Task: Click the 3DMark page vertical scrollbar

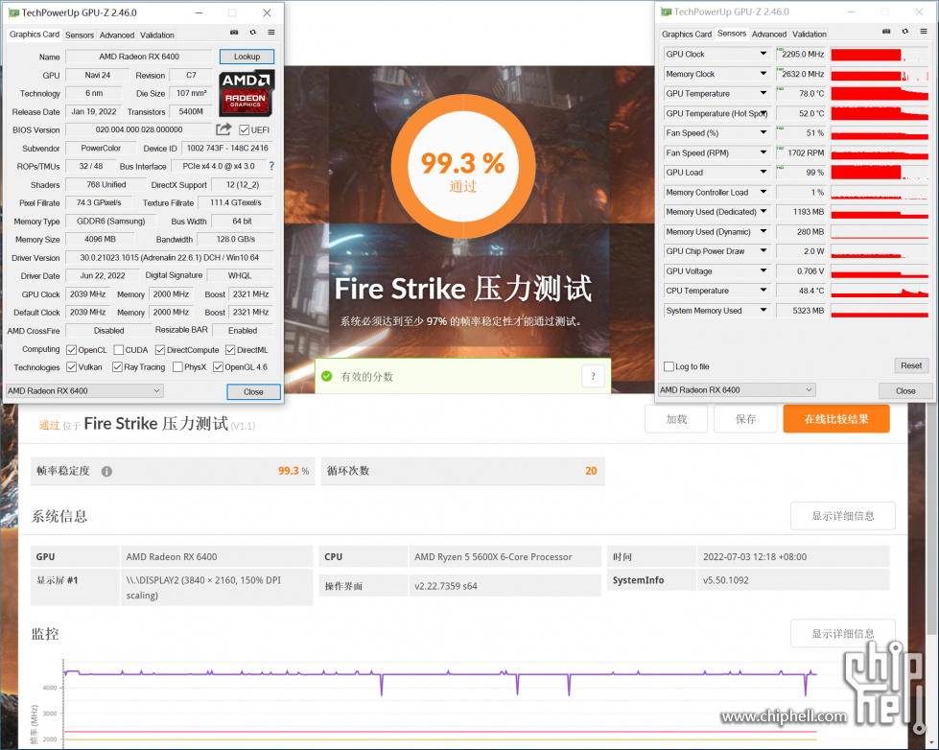Action: 933,520
